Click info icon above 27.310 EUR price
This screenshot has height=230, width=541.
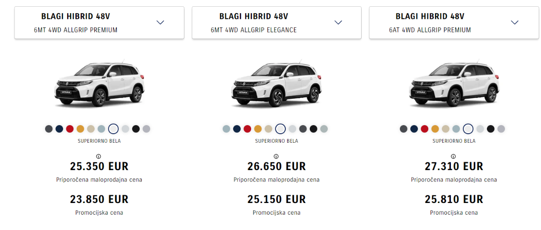coord(454,157)
